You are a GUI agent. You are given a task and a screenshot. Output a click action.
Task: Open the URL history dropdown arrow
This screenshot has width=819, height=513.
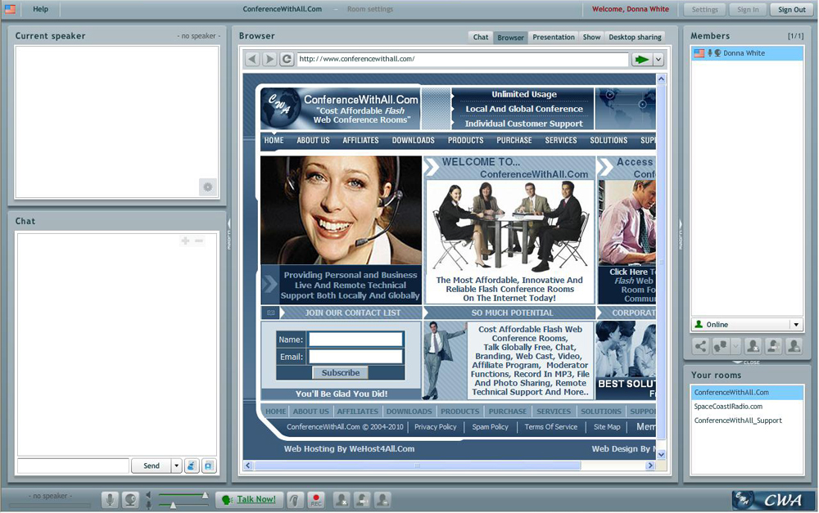(658, 60)
